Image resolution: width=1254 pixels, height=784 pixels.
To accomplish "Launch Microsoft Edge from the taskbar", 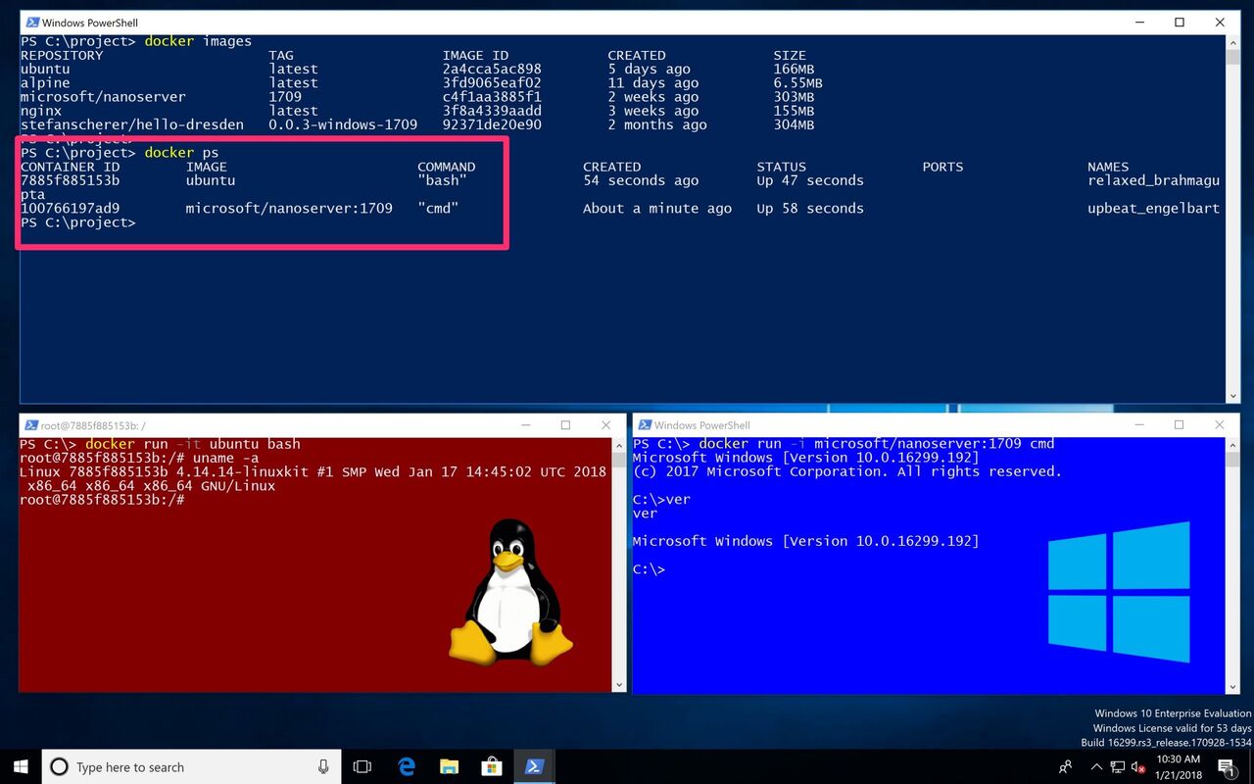I will [x=407, y=767].
